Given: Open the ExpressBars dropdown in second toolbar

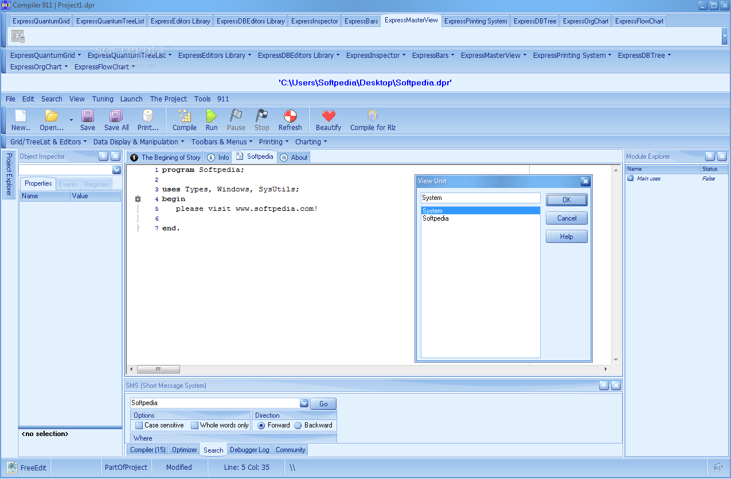Looking at the screenshot, I should pyautogui.click(x=433, y=56).
